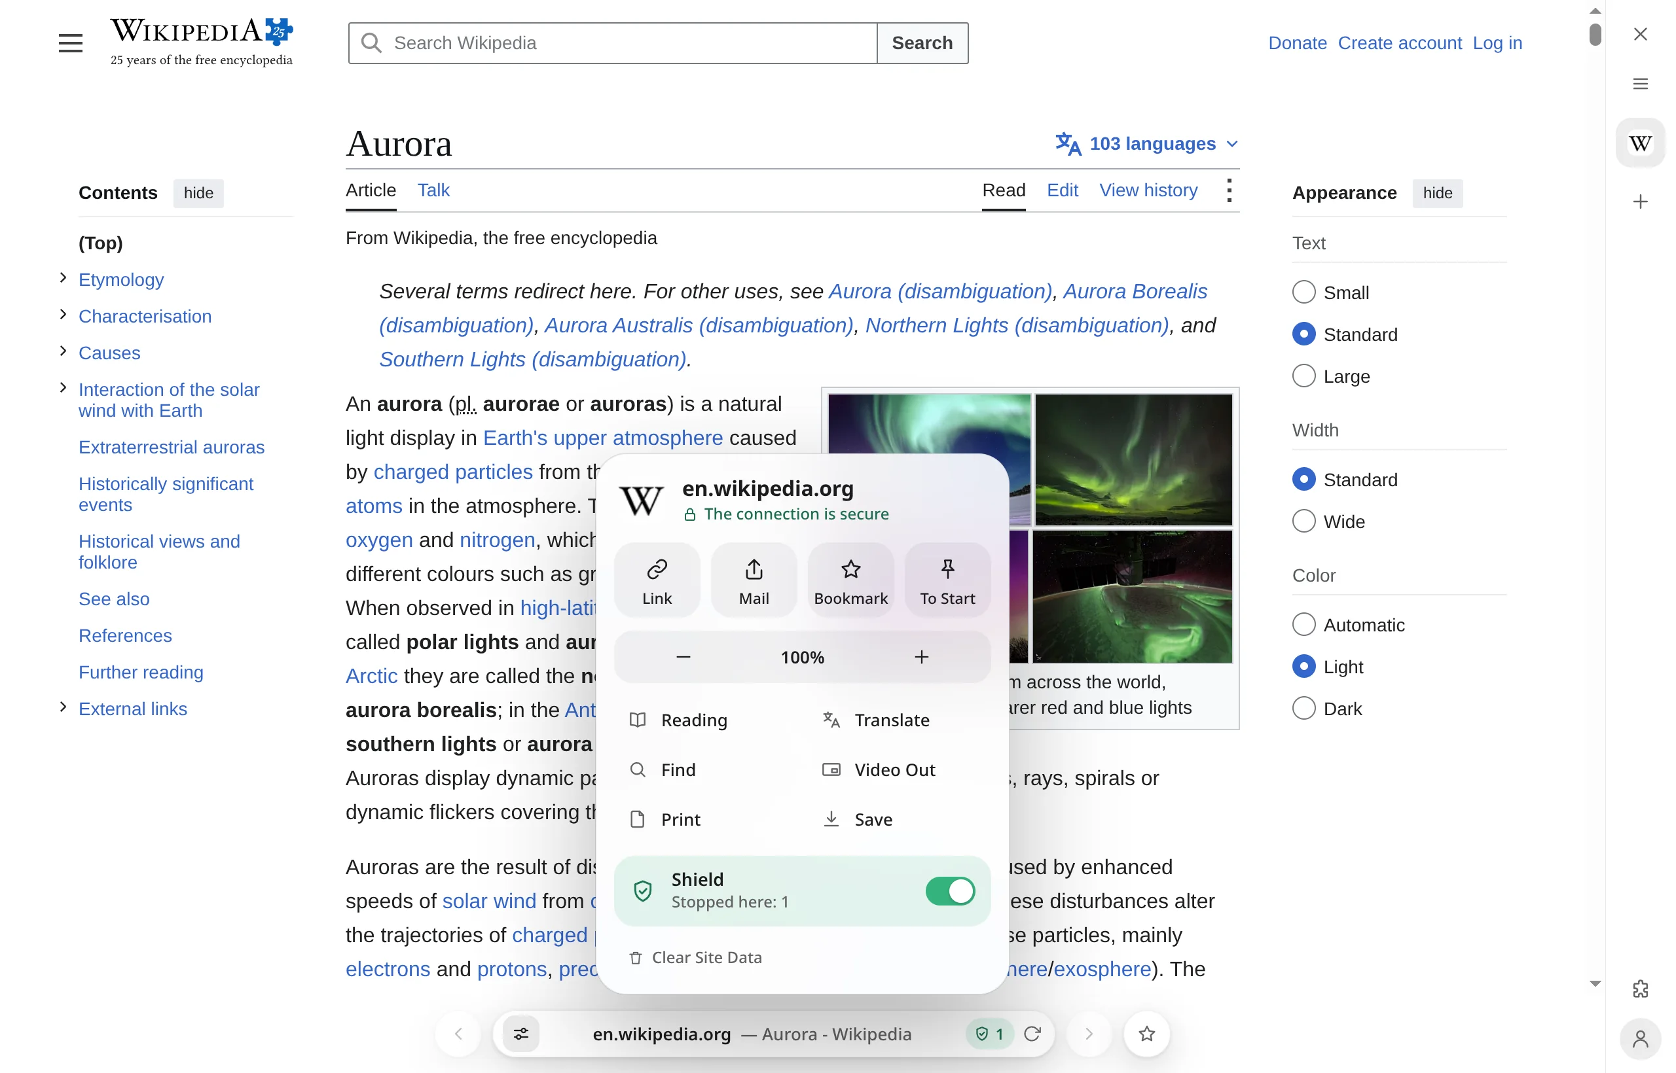The width and height of the screenshot is (1676, 1073).
Task: Choose Translate in the site popup
Action: [877, 720]
